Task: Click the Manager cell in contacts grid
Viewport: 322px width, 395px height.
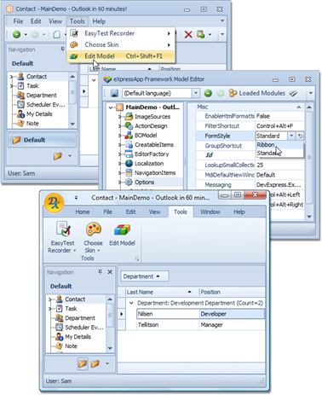Action: tap(232, 325)
